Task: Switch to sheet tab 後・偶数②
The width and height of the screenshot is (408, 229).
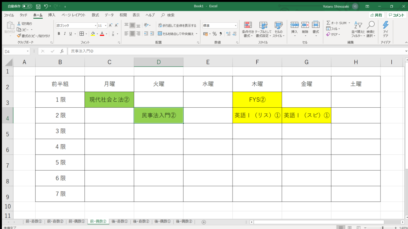Action: pos(184,222)
